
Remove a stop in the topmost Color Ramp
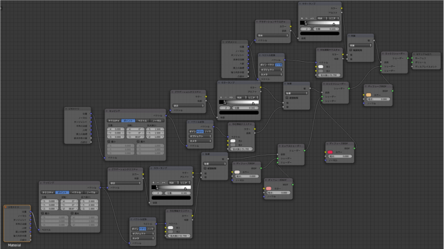point(306,18)
